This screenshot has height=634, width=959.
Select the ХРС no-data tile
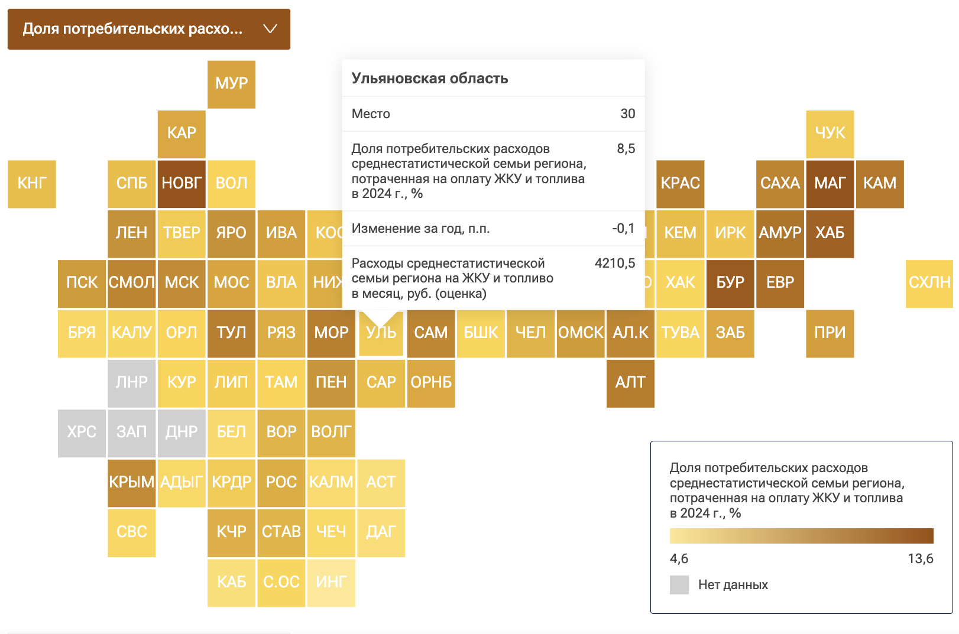[x=82, y=433]
